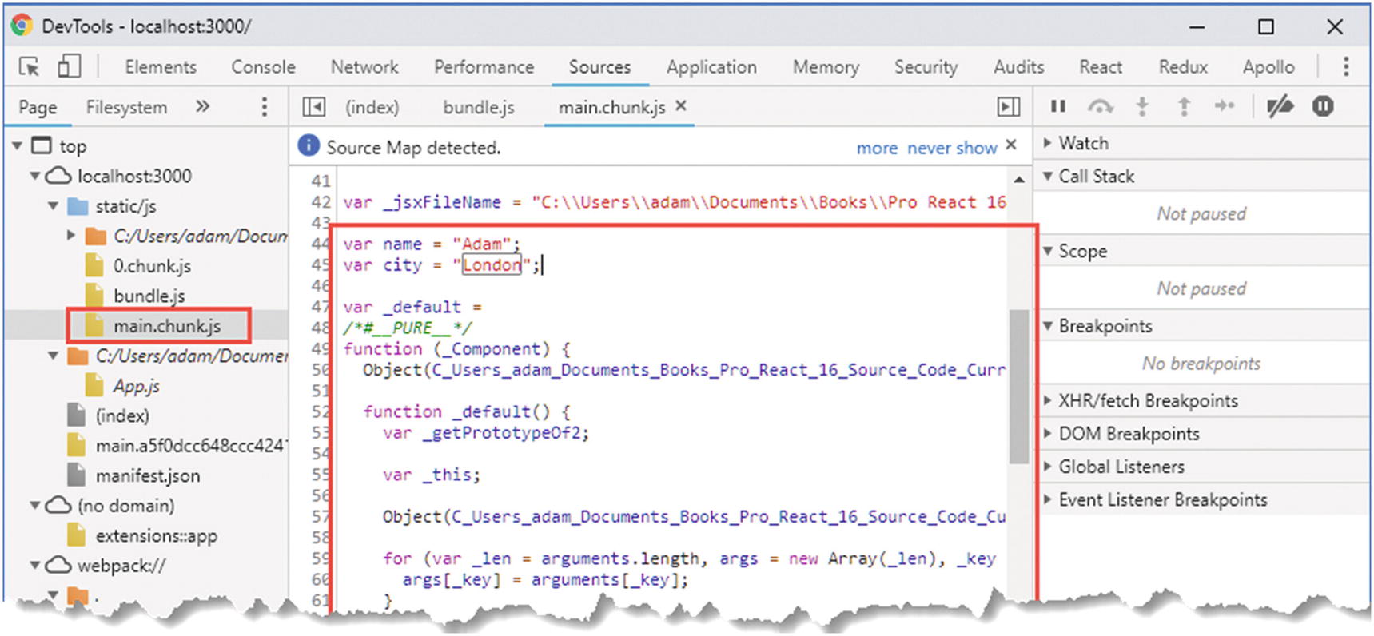Open the bundle.js editor tab
Image resolution: width=1374 pixels, height=636 pixels.
click(479, 107)
